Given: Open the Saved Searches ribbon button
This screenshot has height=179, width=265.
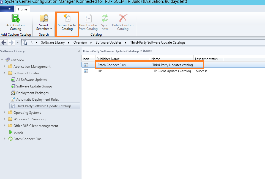Looking at the screenshot, I should click(44, 22).
